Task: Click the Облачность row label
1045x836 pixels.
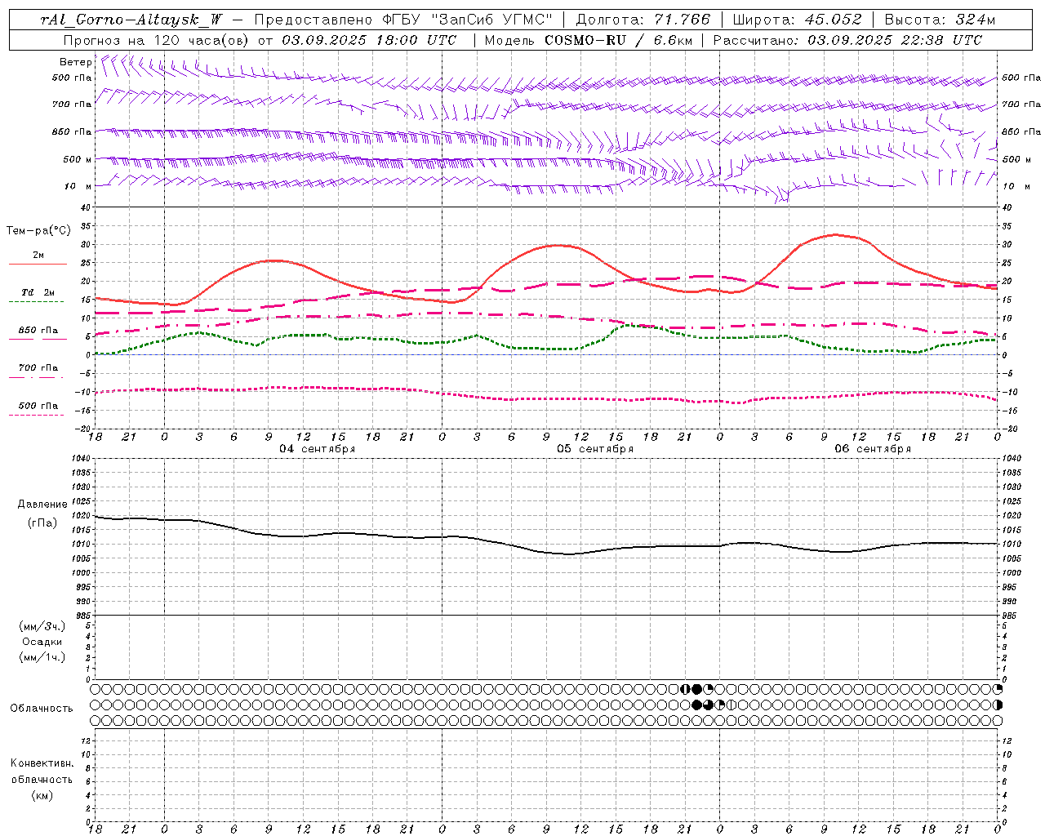Action: [42, 709]
